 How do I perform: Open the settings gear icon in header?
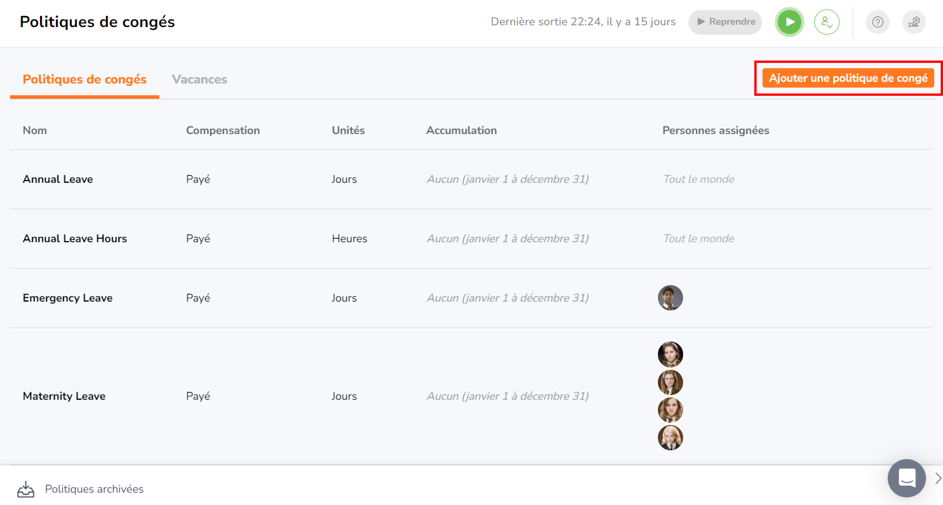click(914, 22)
